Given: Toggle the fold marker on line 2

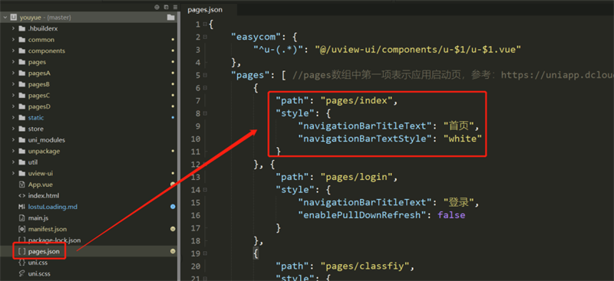Looking at the screenshot, I should tap(205, 37).
